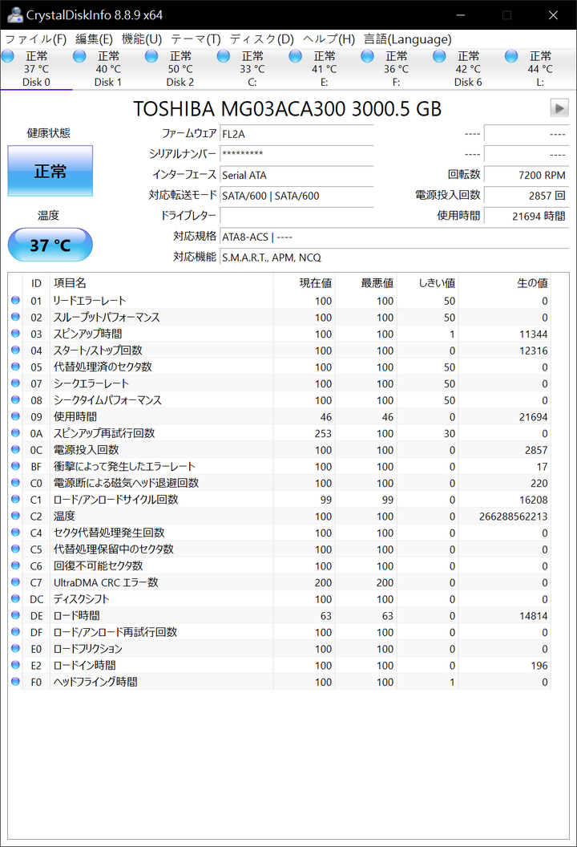Click status dot of row BF 衝撃エラーレート
The height and width of the screenshot is (847, 577).
point(15,466)
